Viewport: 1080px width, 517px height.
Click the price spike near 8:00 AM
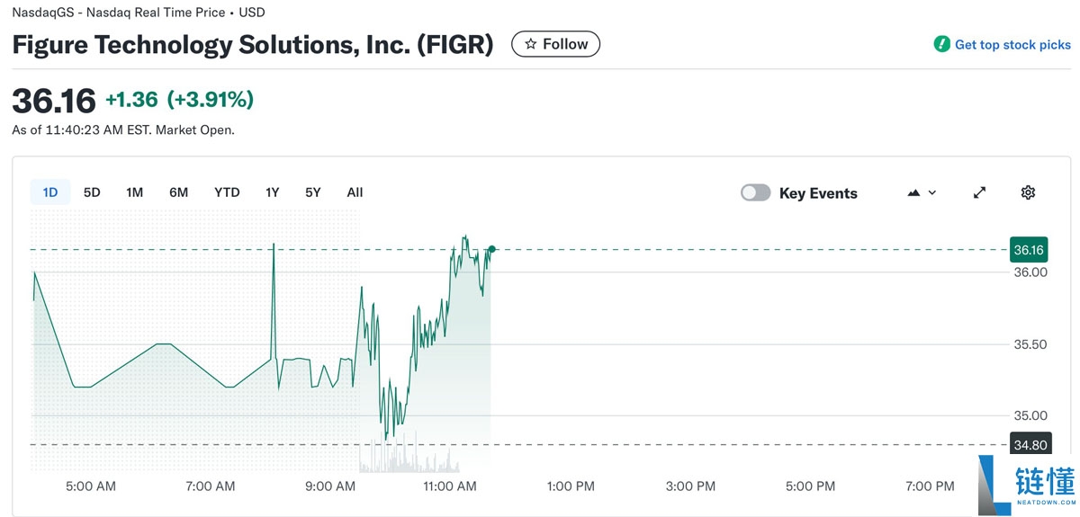coord(274,245)
